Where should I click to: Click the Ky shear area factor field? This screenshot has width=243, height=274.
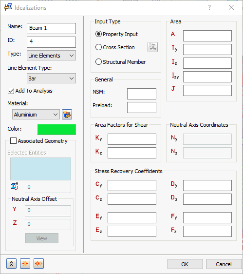pyautogui.click(x=132, y=139)
